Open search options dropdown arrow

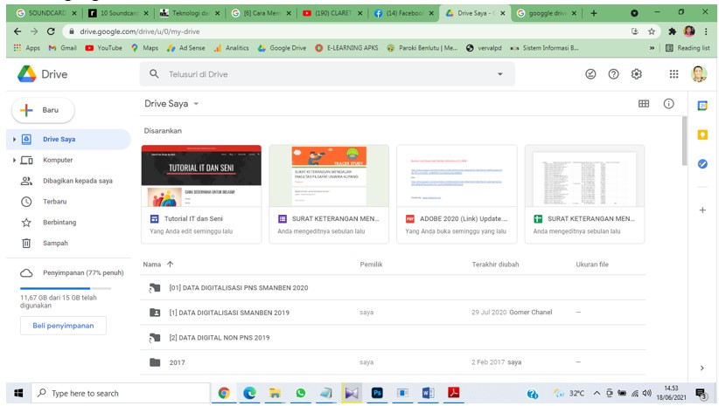tap(499, 75)
